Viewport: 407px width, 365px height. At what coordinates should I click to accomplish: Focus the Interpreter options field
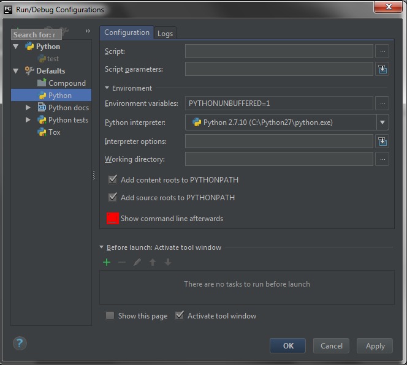pyautogui.click(x=279, y=141)
